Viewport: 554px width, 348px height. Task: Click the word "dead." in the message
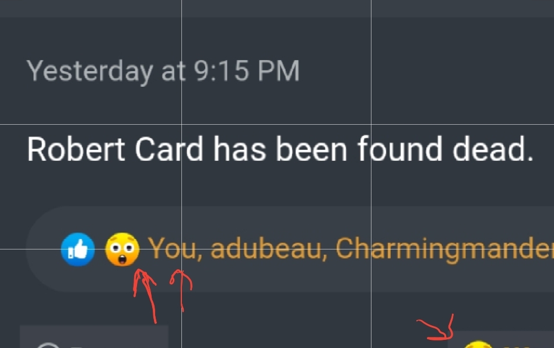point(493,149)
